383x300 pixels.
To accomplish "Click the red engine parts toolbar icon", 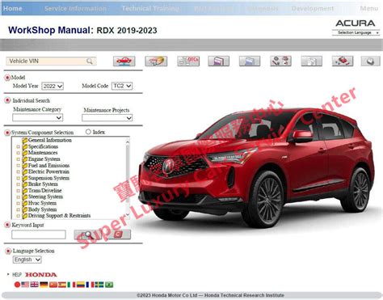I will [343, 61].
